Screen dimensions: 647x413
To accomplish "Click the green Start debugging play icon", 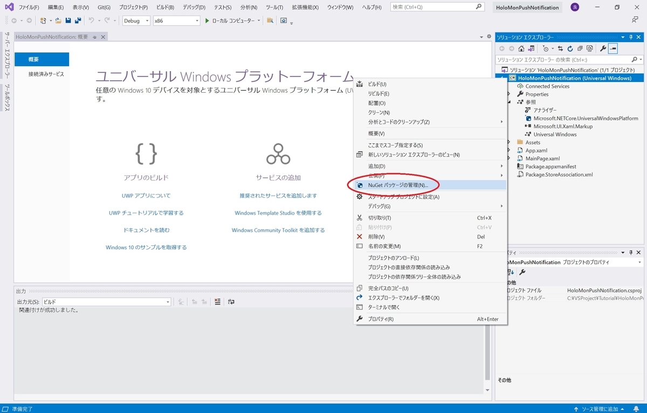I will click(207, 20).
